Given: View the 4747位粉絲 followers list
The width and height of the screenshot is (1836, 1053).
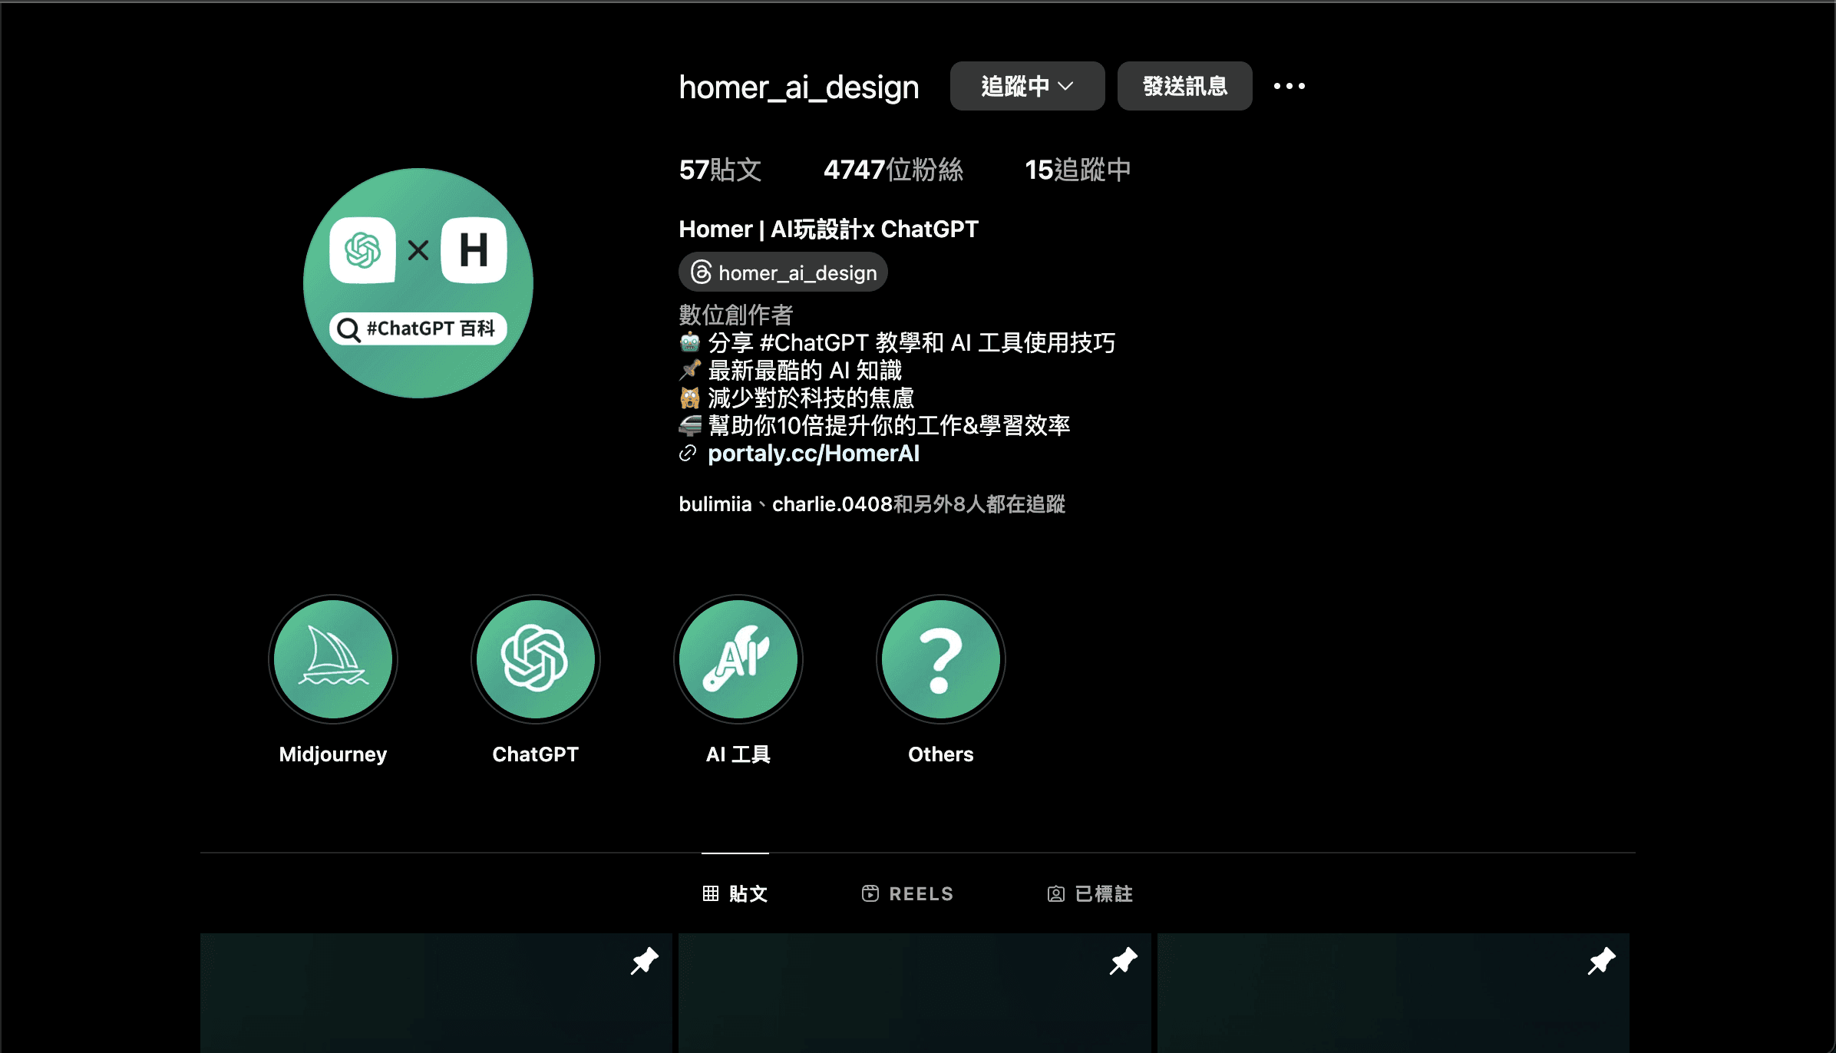Looking at the screenshot, I should click(x=893, y=170).
